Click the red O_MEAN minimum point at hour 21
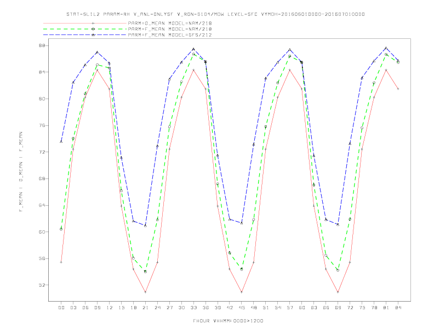 tap(145, 292)
